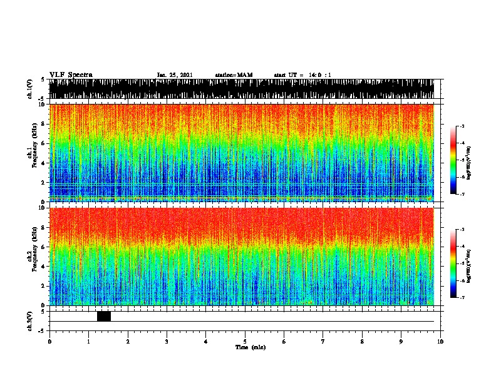The image size is (496, 383).
Task: Click the ch.1 color scale log(PSD) unit label
Action: [469, 163]
